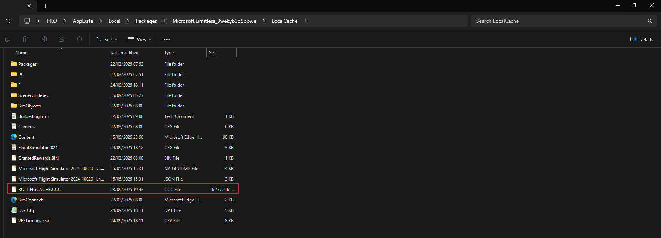Screen dimensions: 661x238
Task: Click the Delete trash icon
Action: pos(79,39)
